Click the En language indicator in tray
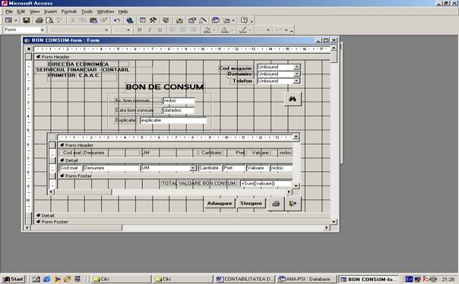Image resolution: width=459 pixels, height=284 pixels. click(x=409, y=279)
